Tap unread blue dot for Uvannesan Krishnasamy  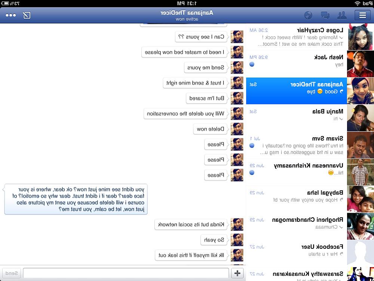coord(252,172)
